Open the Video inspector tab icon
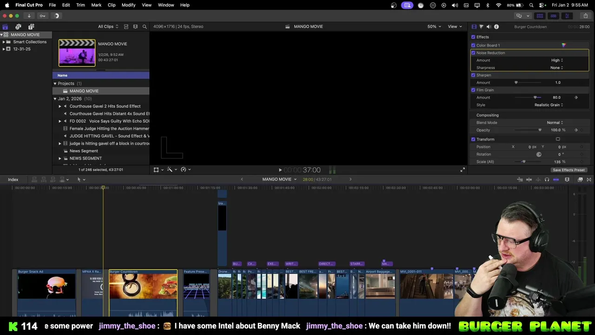Viewport: 595px width, 335px height. pos(474,27)
